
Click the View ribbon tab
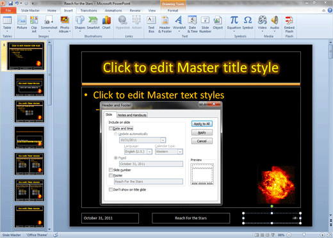click(152, 10)
